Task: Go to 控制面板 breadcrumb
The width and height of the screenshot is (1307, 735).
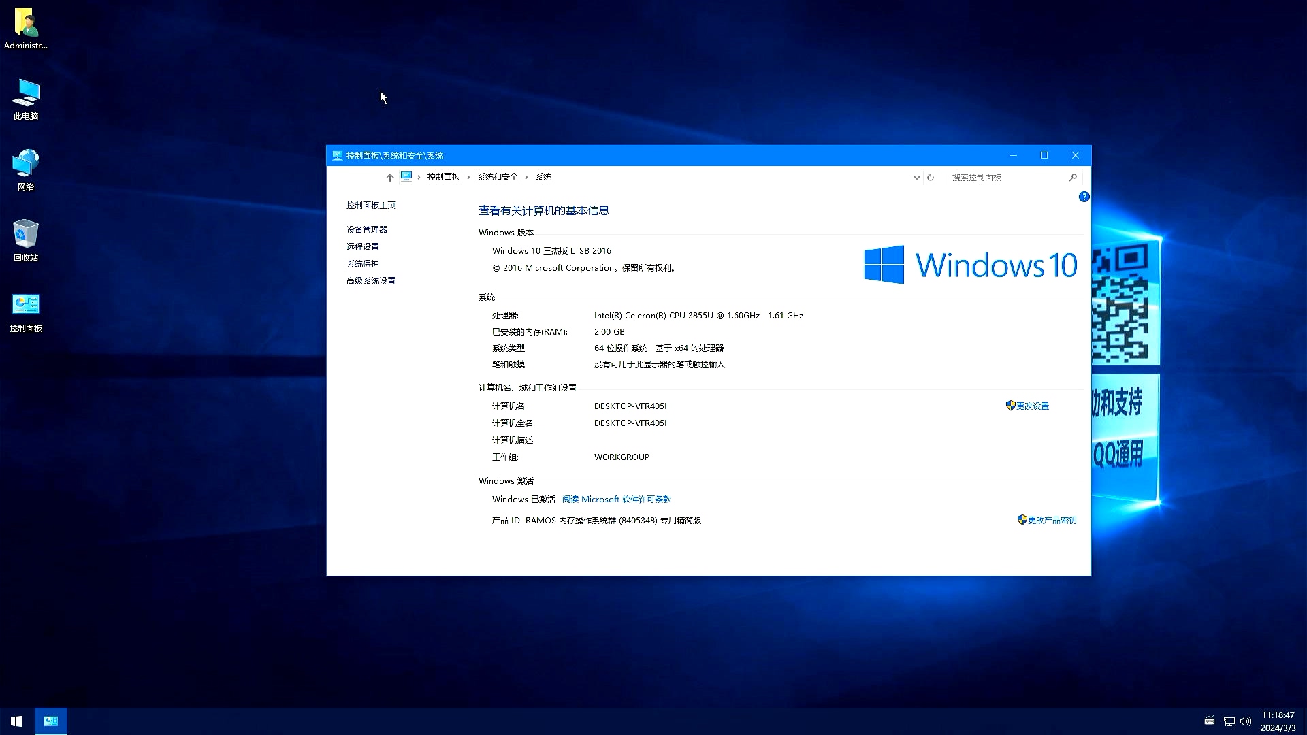Action: point(444,177)
